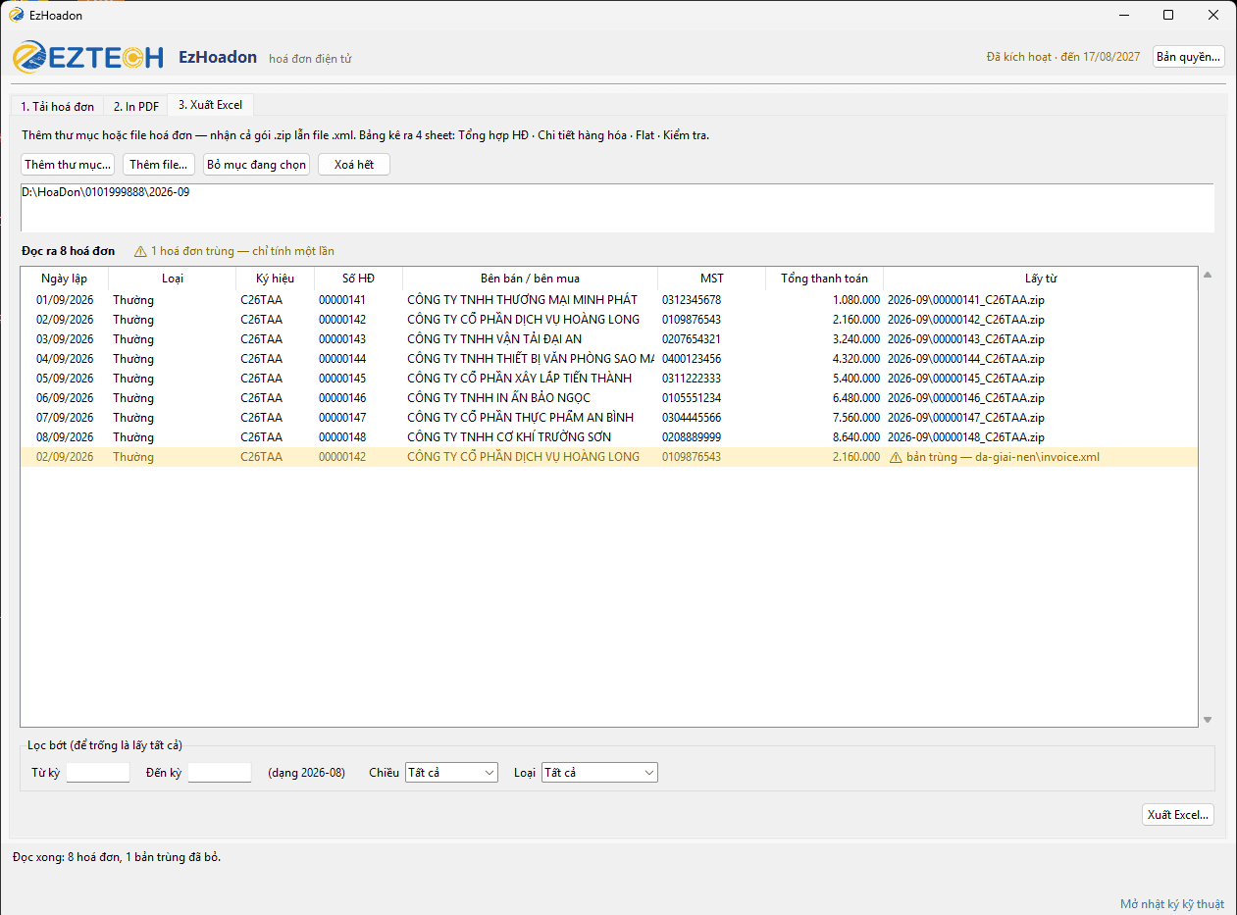Click the Đã kích hoạt · đến 17/08/2027 status
The image size is (1237, 915).
pyautogui.click(x=1063, y=57)
